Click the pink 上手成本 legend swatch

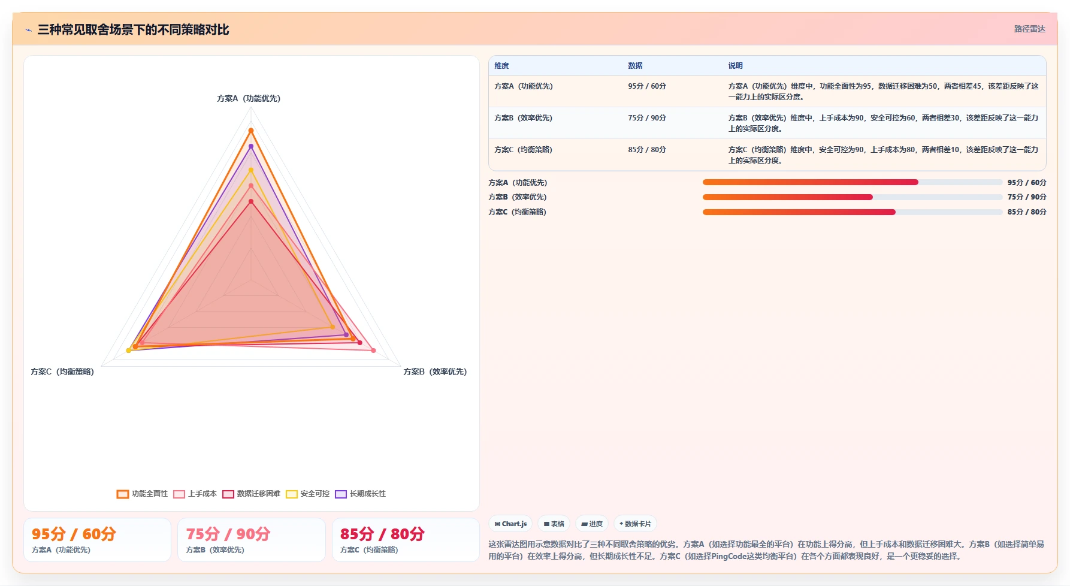[x=179, y=494]
